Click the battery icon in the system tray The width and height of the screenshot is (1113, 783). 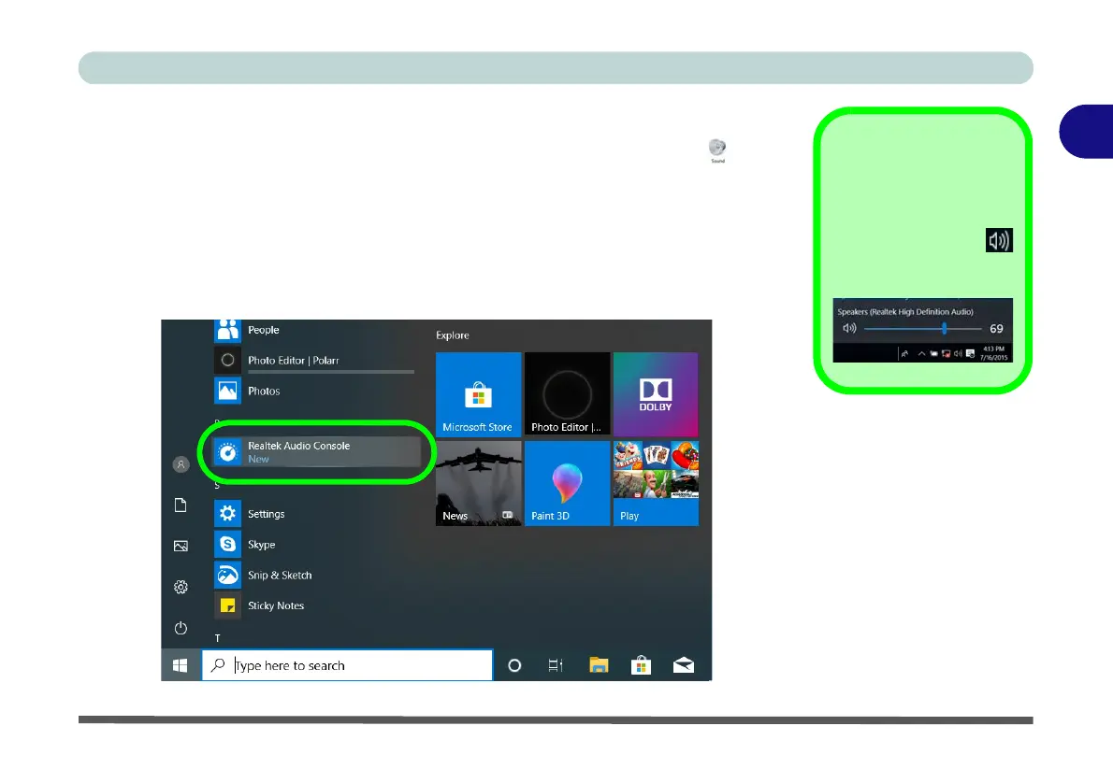pyautogui.click(x=933, y=353)
